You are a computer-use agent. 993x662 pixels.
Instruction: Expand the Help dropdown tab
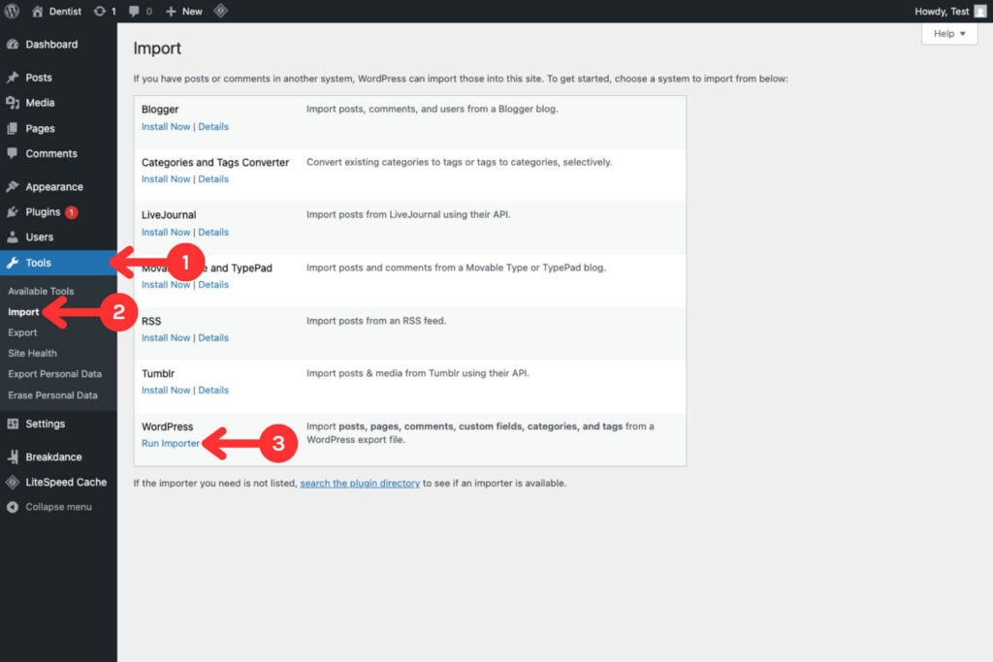pyautogui.click(x=949, y=34)
